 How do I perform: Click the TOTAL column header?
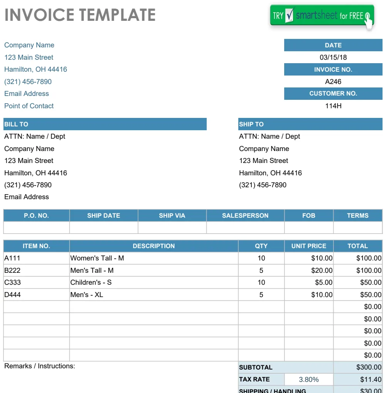click(x=358, y=246)
